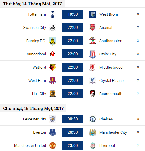Click the Manchester United crest
Screen dimensions: 145x151
[x=52, y=145]
